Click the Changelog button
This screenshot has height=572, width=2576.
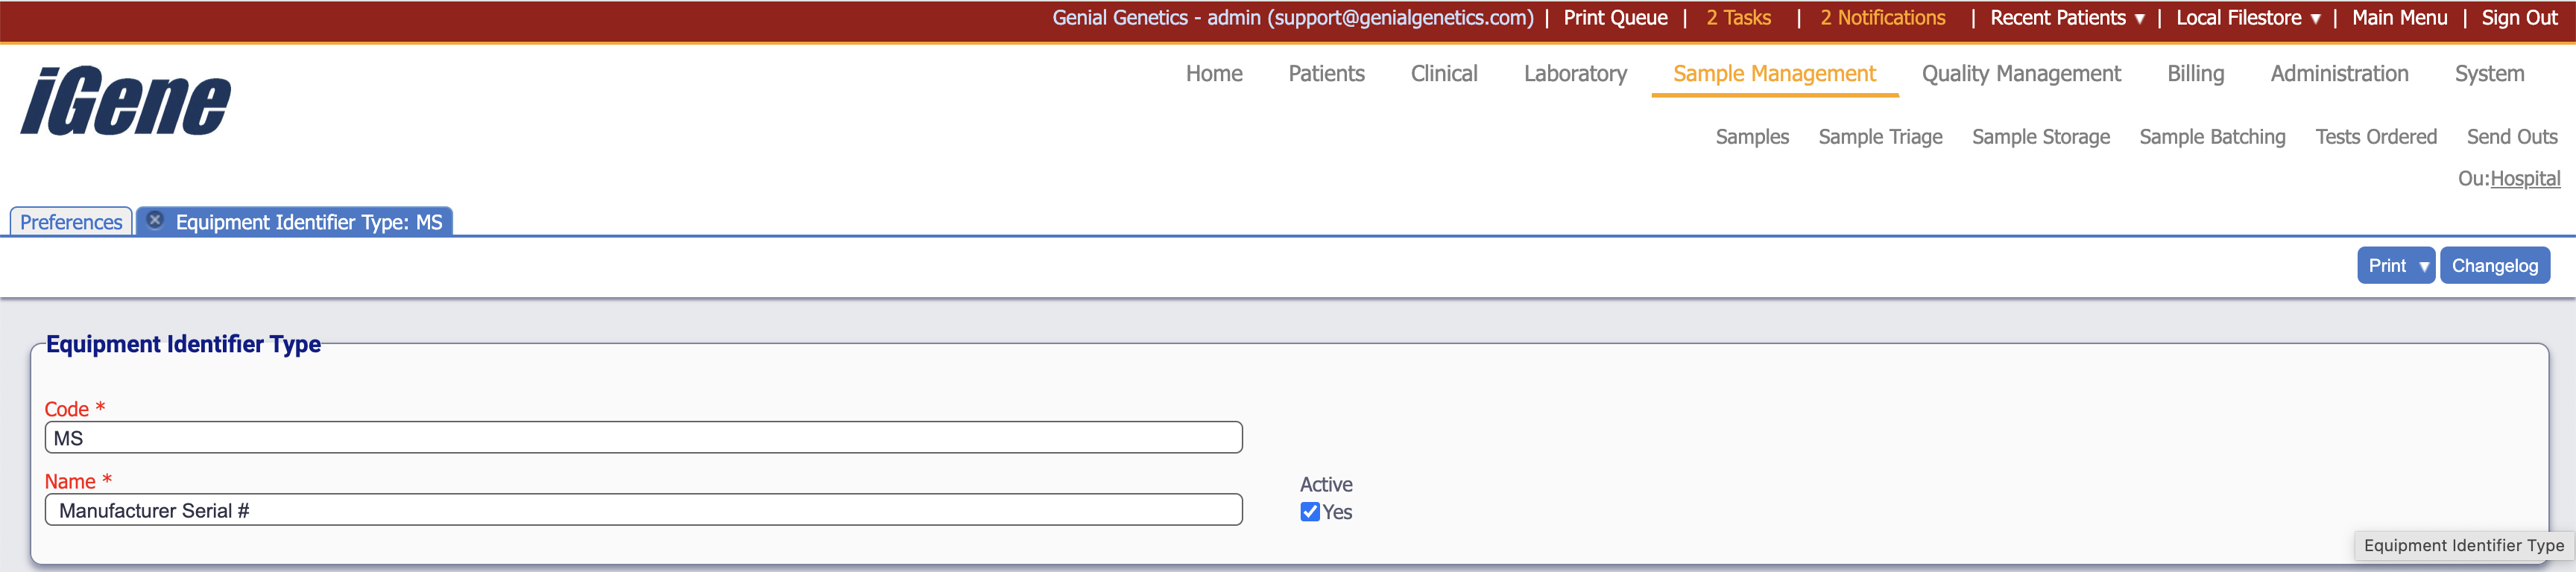(x=2494, y=266)
